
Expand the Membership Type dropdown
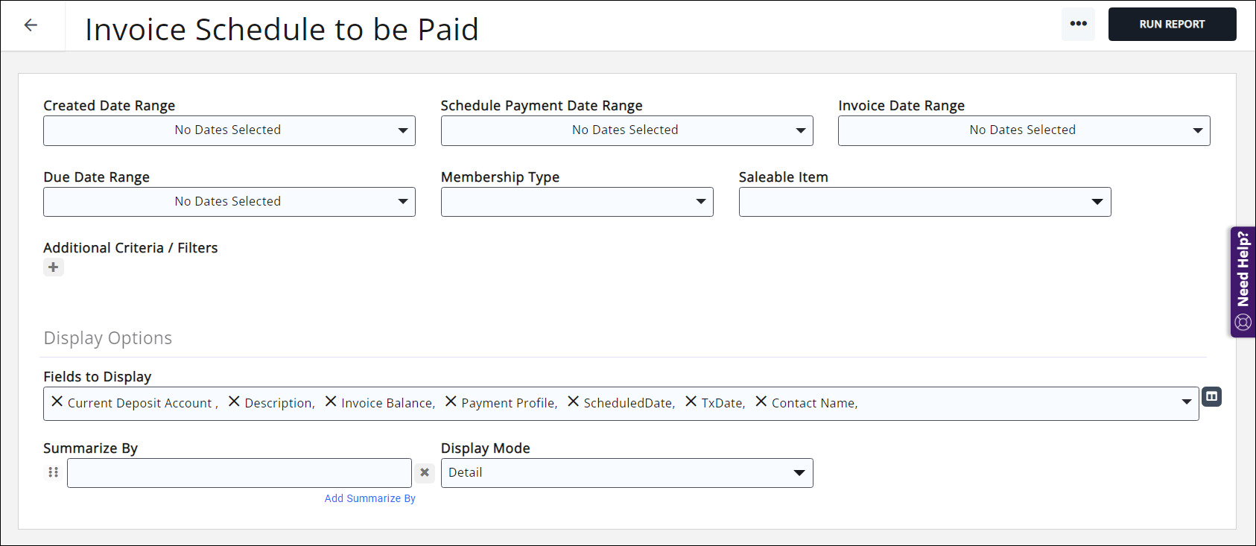[577, 202]
